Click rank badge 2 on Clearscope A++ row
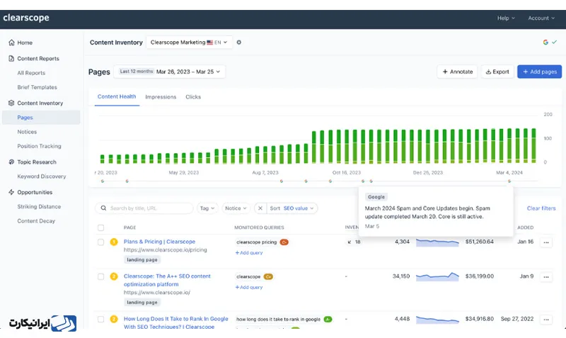This screenshot has width=566, height=338. [114, 276]
